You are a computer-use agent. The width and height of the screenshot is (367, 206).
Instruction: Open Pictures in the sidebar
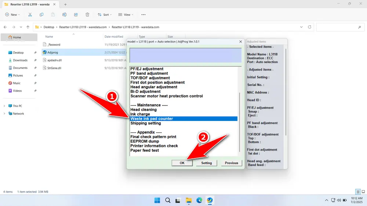point(18,76)
